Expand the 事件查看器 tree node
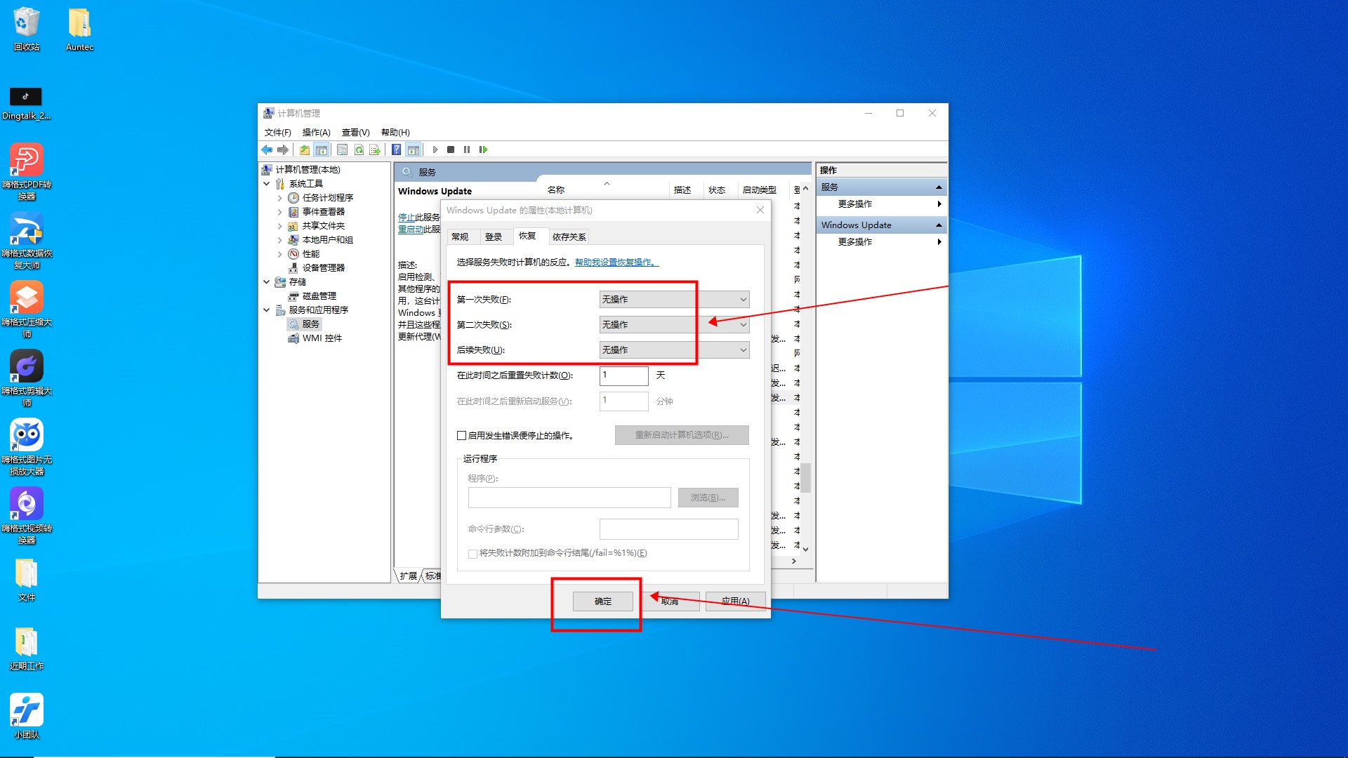This screenshot has height=758, width=1348. coord(280,212)
